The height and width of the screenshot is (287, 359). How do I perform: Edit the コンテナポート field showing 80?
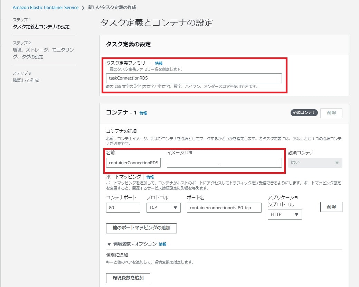(x=123, y=207)
